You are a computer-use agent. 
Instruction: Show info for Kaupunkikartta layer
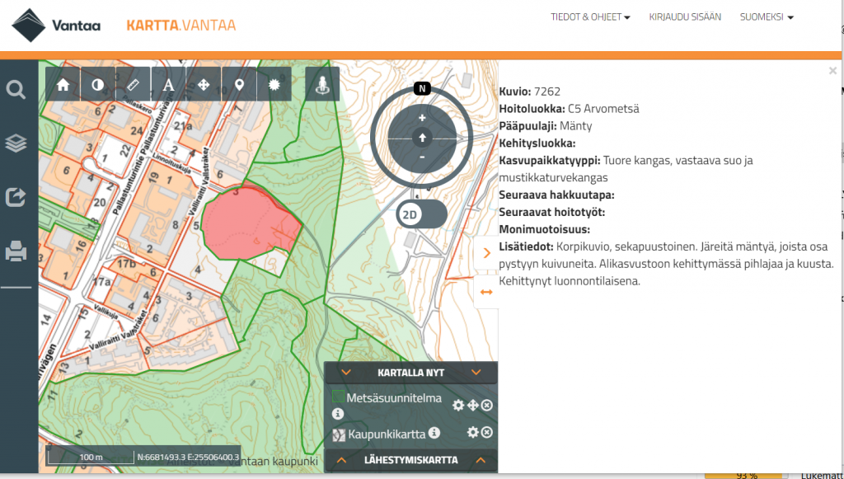(x=434, y=432)
